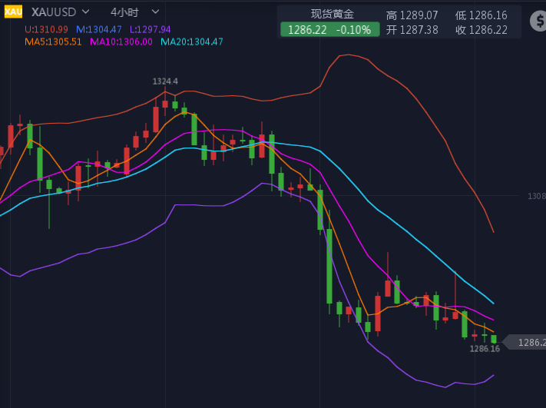Click the 现货黄金 title label

click(333, 14)
